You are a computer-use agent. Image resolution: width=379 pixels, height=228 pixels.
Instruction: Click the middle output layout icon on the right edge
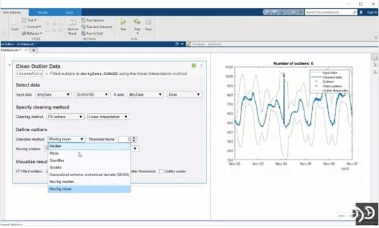(x=375, y=64)
